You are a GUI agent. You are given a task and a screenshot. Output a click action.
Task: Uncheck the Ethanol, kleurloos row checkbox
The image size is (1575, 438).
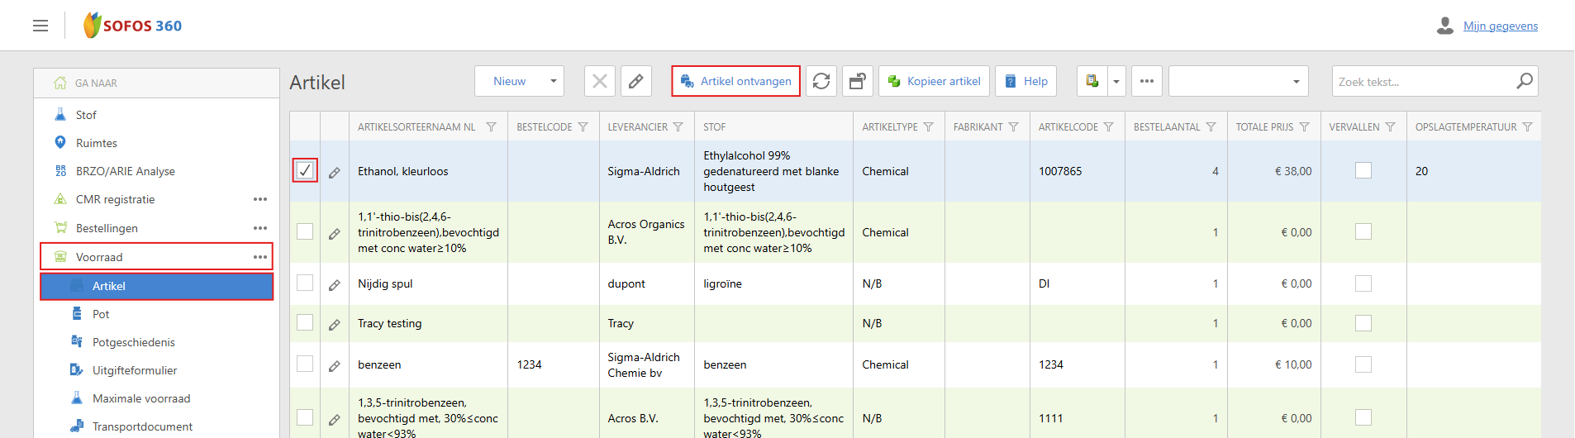pyautogui.click(x=305, y=170)
